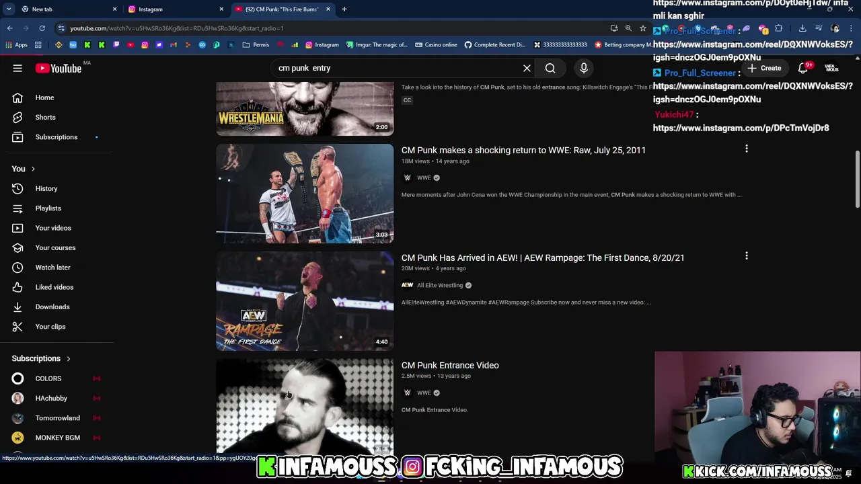Viewport: 861px width, 484px height.
Task: Open Your courses
Action: click(x=57, y=248)
